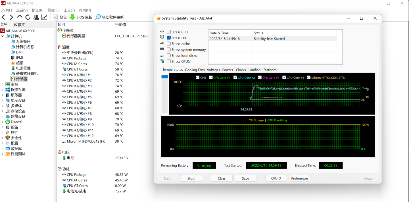Image resolution: width=409 pixels, height=202 pixels.
Task: Click the Up level arrow icon
Action: click(20, 17)
